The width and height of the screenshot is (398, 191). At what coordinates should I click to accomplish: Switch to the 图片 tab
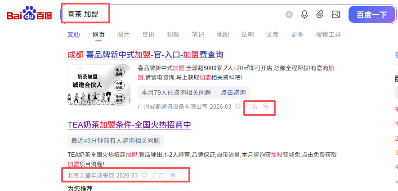click(x=123, y=35)
